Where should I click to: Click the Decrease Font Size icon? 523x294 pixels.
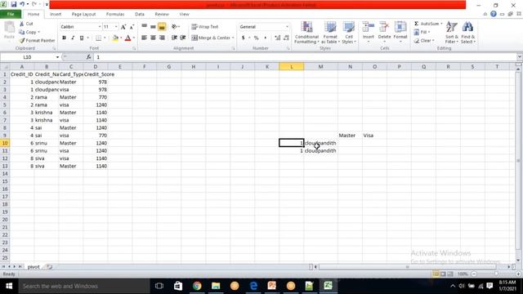pos(132,27)
